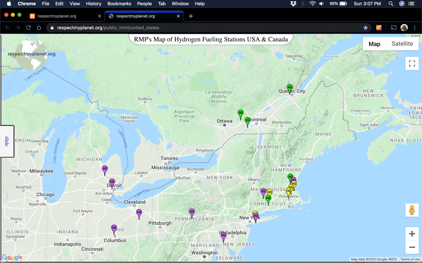Viewport: 422px width, 263px height.
Task: Open the Bookmarks menu
Action: (x=119, y=4)
